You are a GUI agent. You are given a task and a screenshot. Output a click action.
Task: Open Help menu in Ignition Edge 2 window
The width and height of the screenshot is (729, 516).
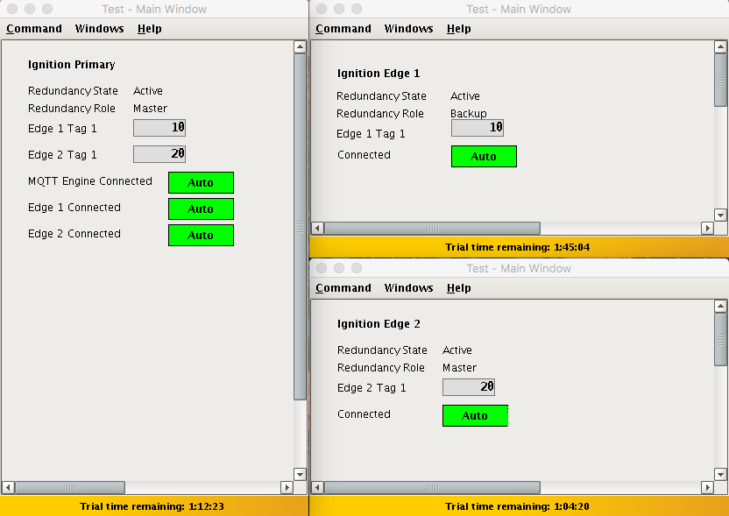click(459, 288)
